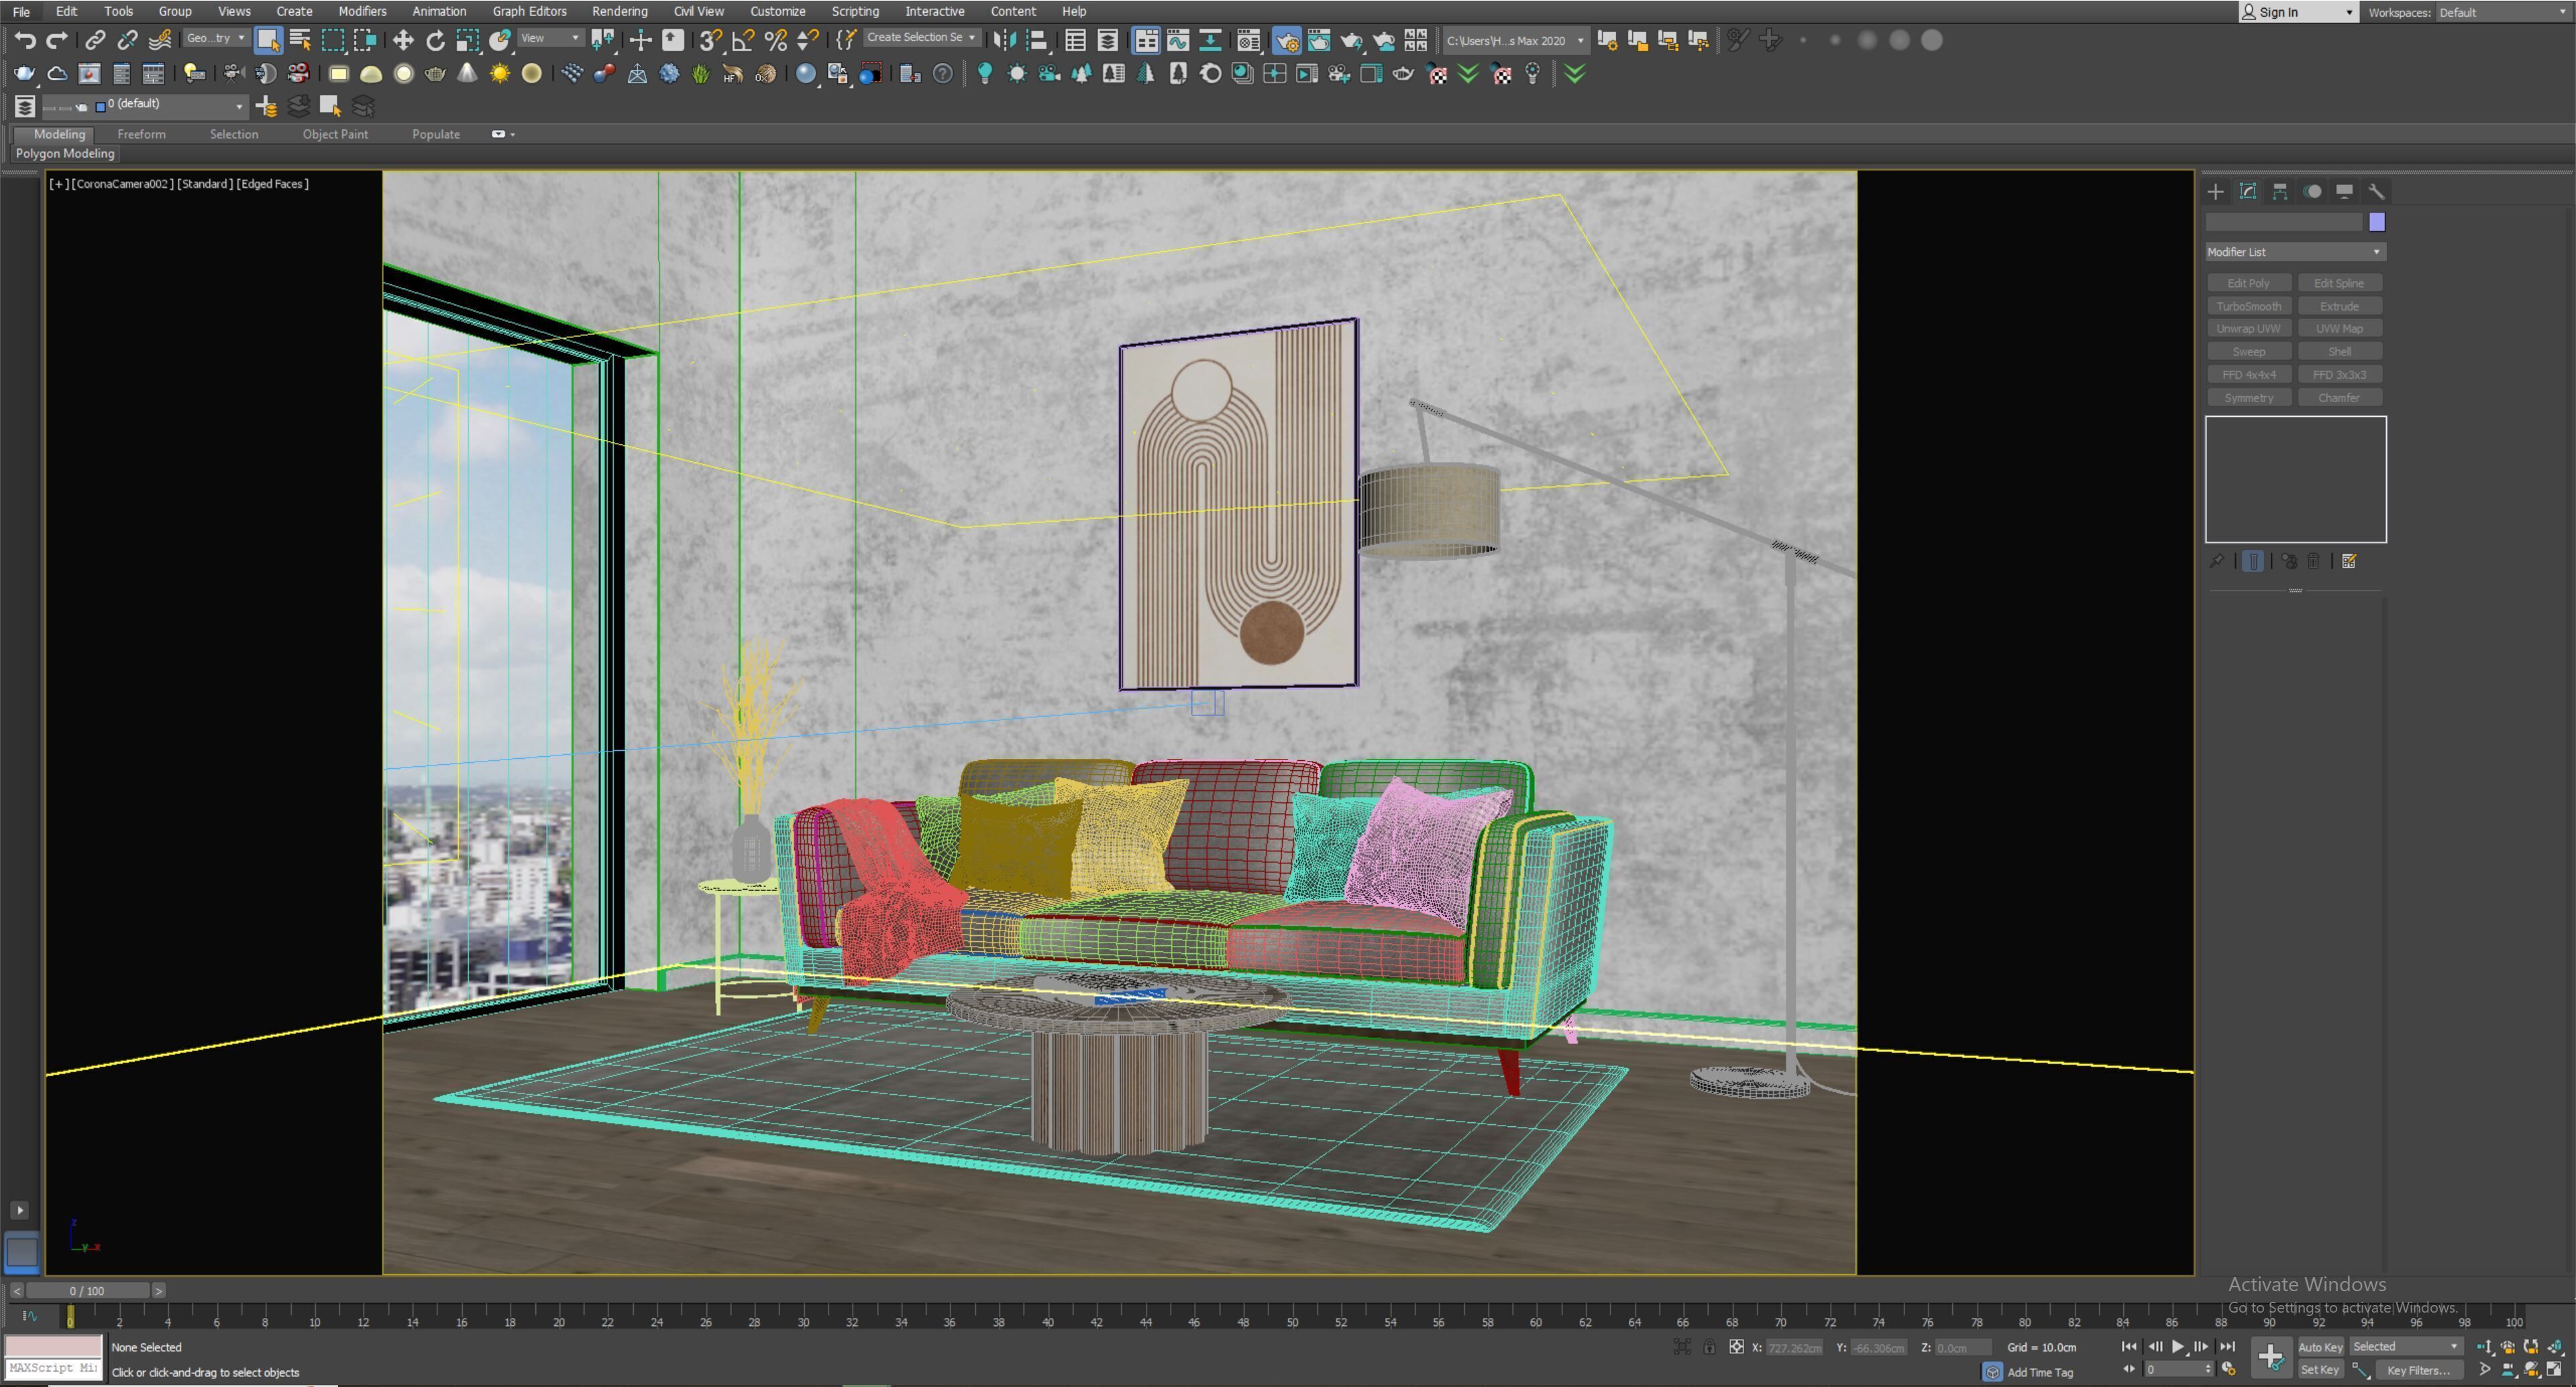The image size is (2576, 1387).
Task: Select the Select and Link tool
Action: pos(95,40)
